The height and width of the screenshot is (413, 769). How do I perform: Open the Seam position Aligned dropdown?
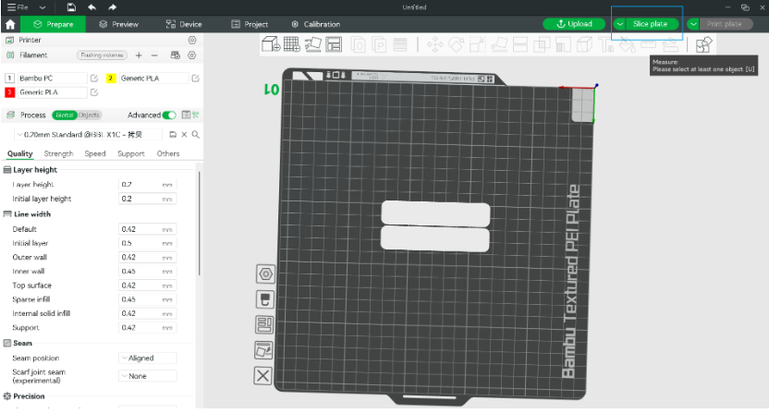[x=148, y=358]
